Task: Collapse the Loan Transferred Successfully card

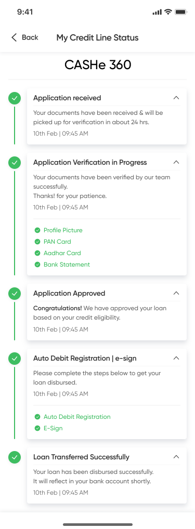Action: click(176, 457)
